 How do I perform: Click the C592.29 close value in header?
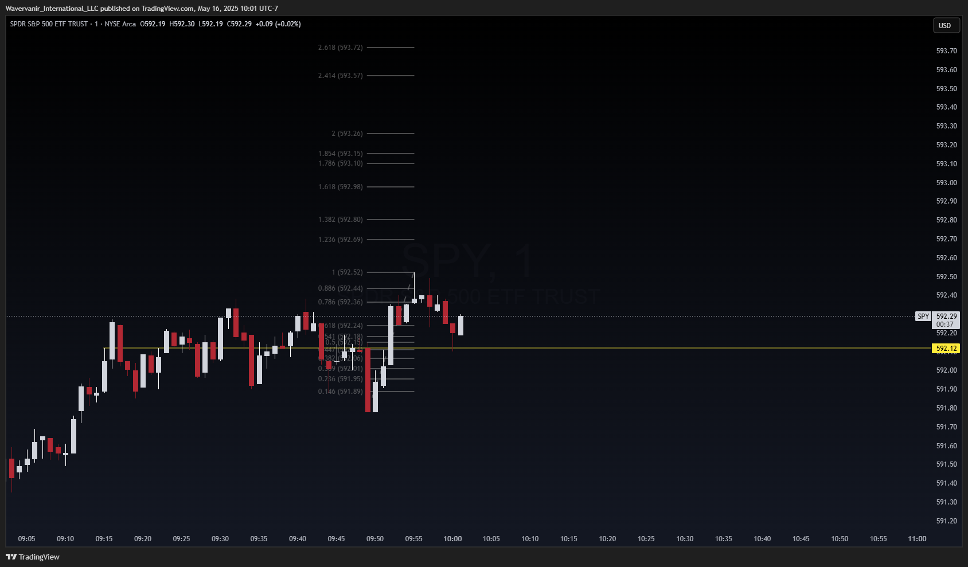[239, 24]
